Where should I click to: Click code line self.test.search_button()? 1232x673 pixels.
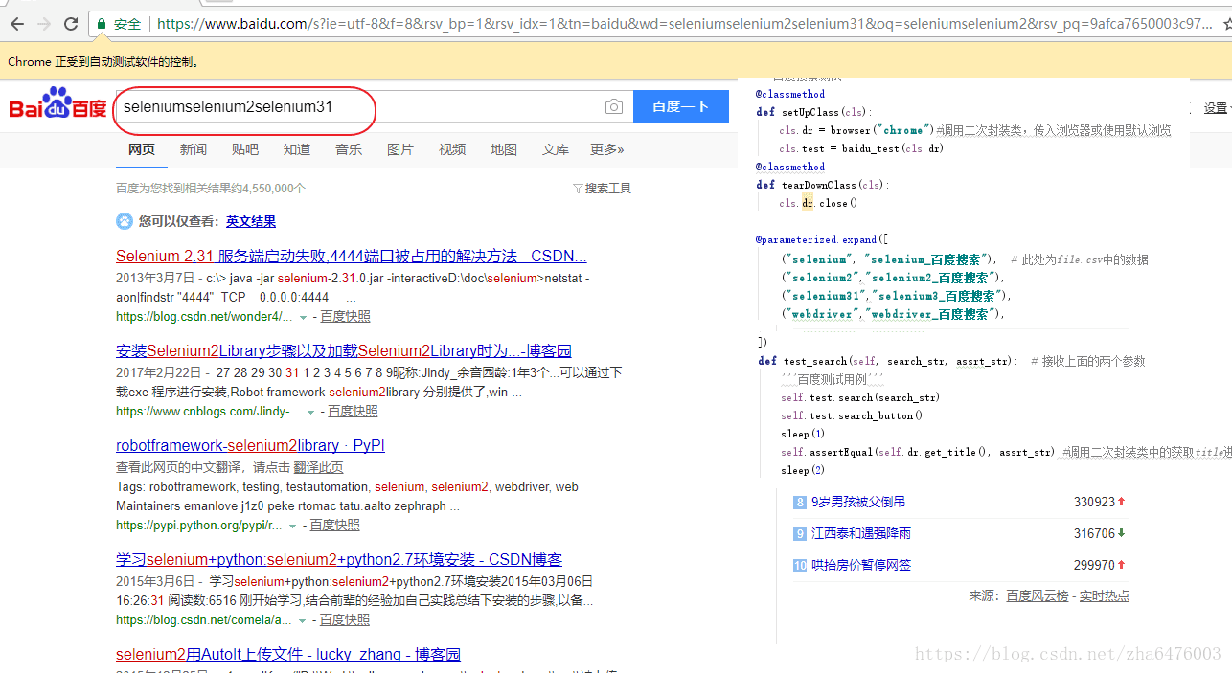click(852, 415)
